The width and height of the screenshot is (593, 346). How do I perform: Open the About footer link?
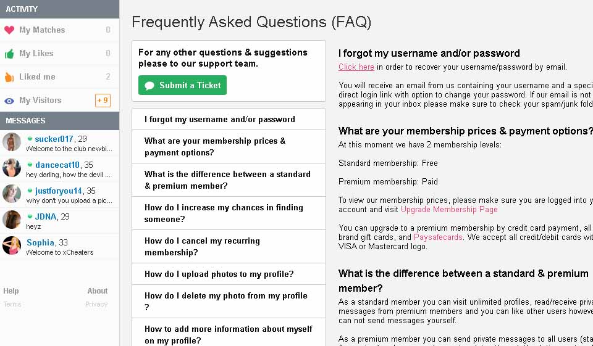[98, 291]
